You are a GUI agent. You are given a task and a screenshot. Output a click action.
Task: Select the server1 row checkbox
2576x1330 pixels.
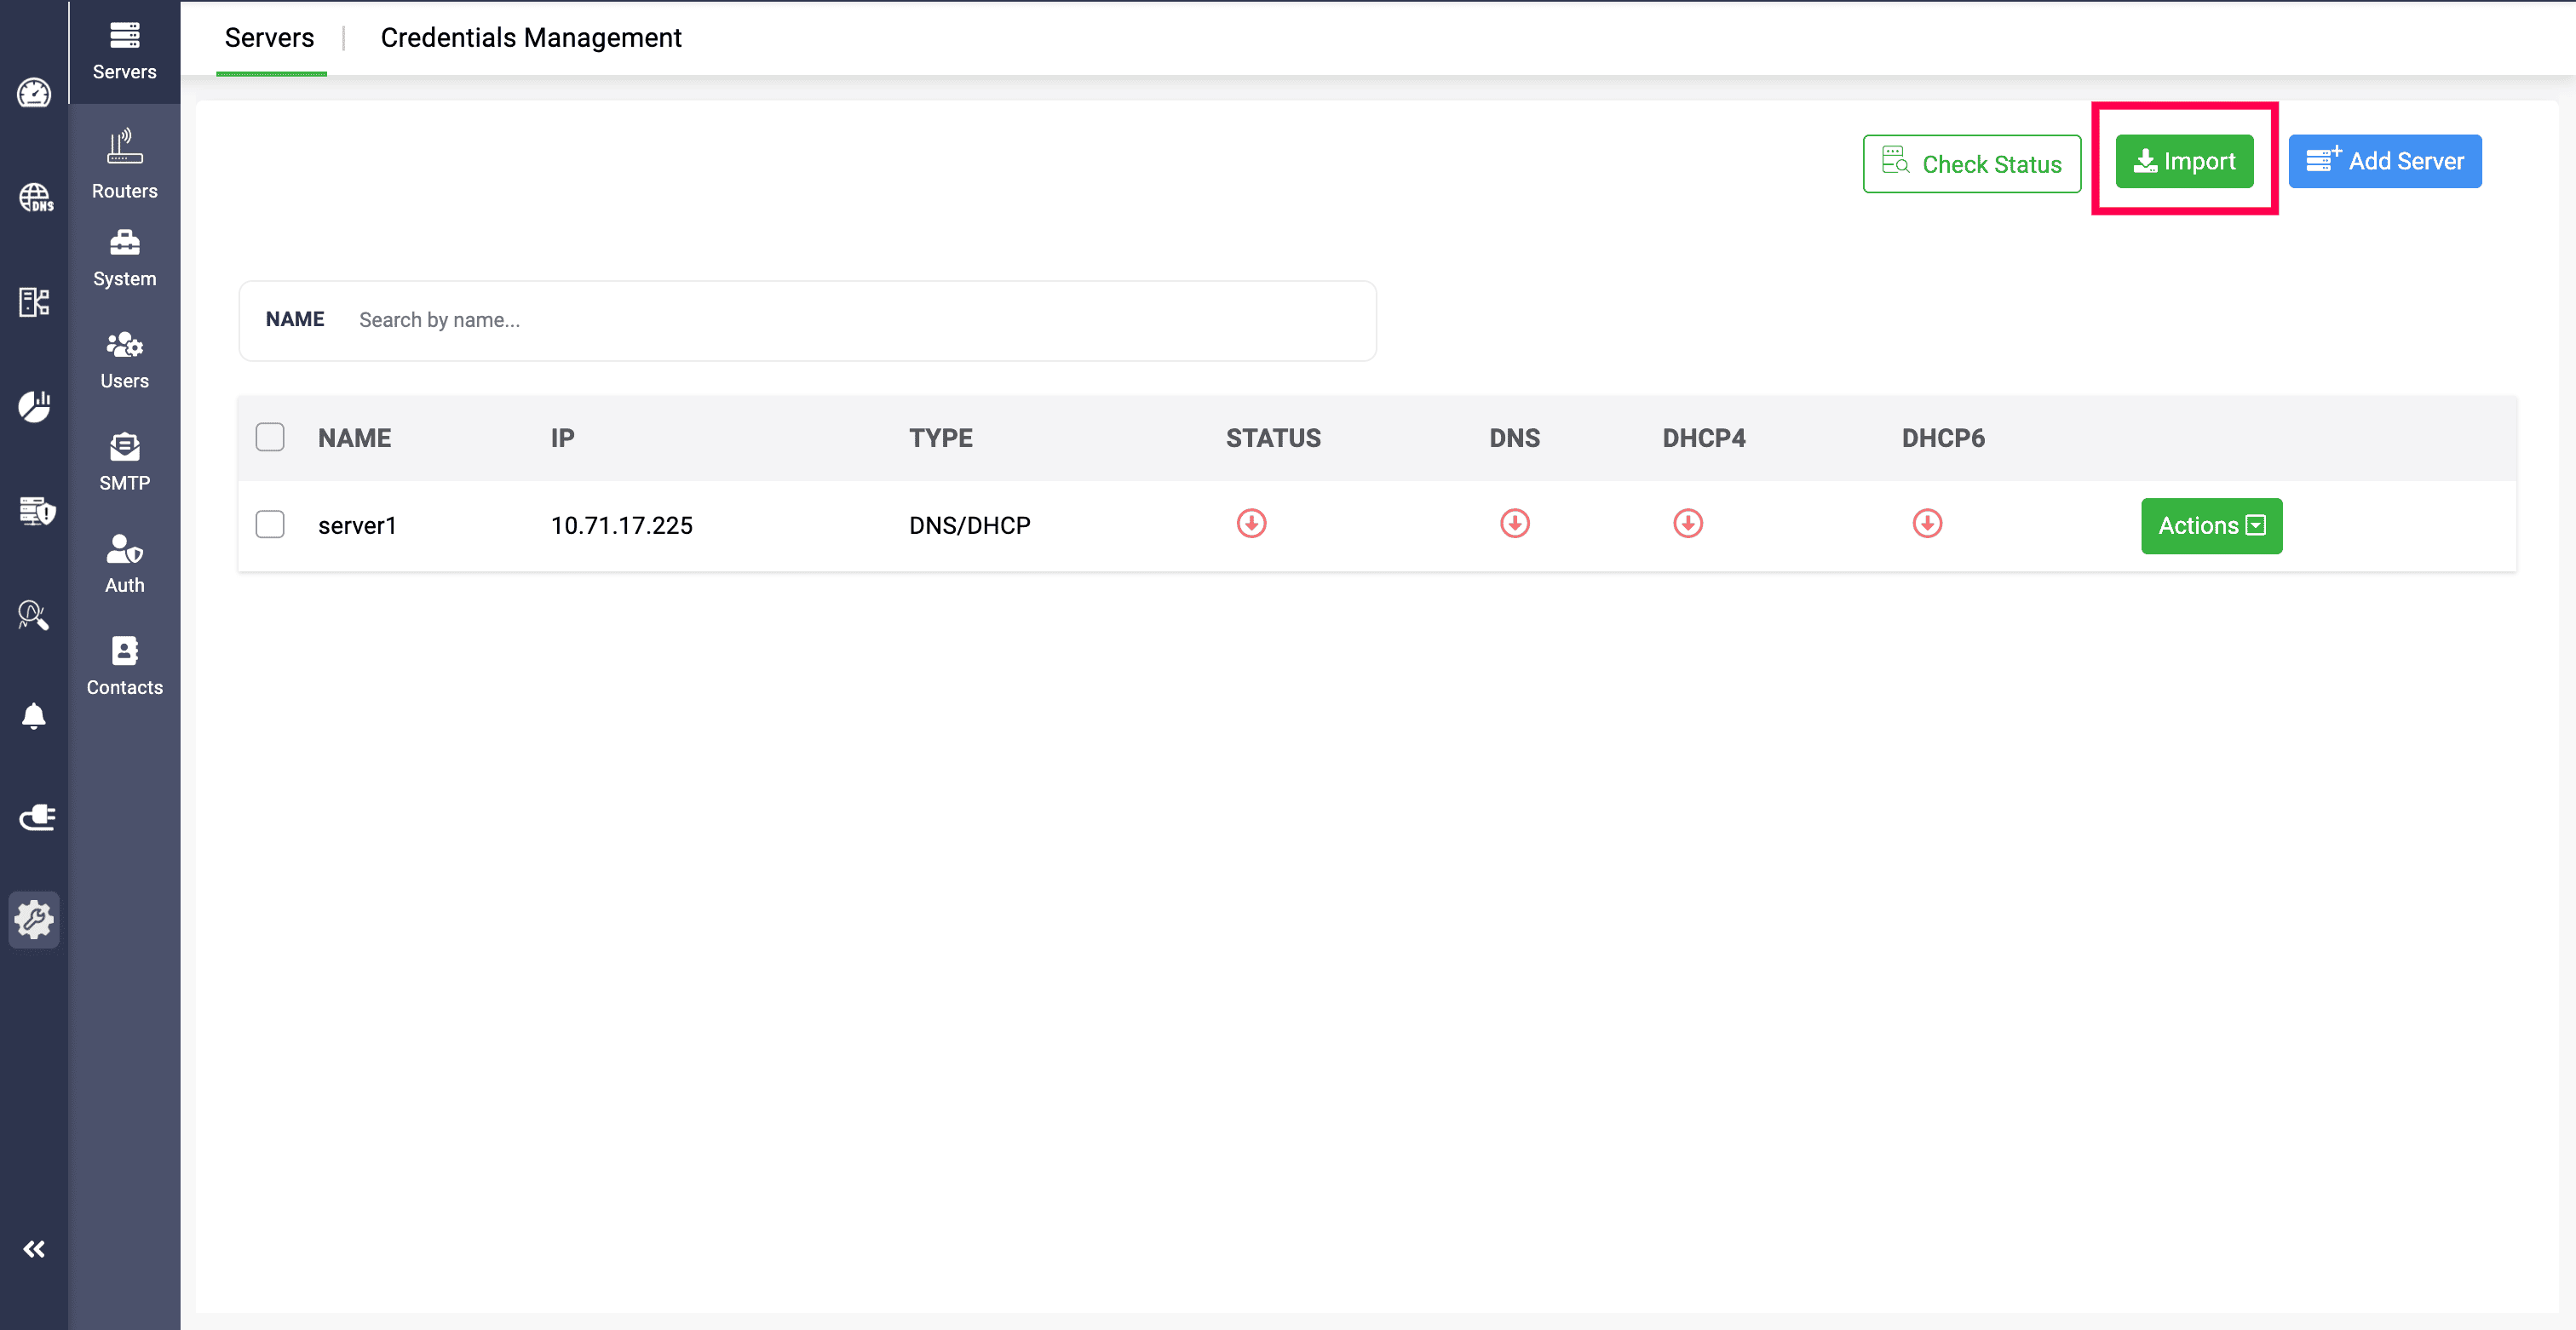270,525
